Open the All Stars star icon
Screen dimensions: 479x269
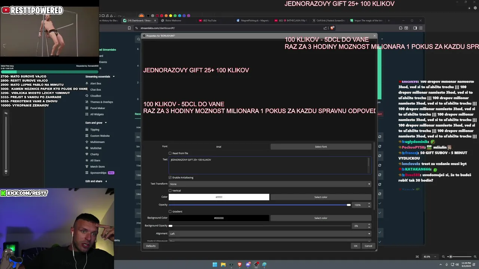[87, 160]
